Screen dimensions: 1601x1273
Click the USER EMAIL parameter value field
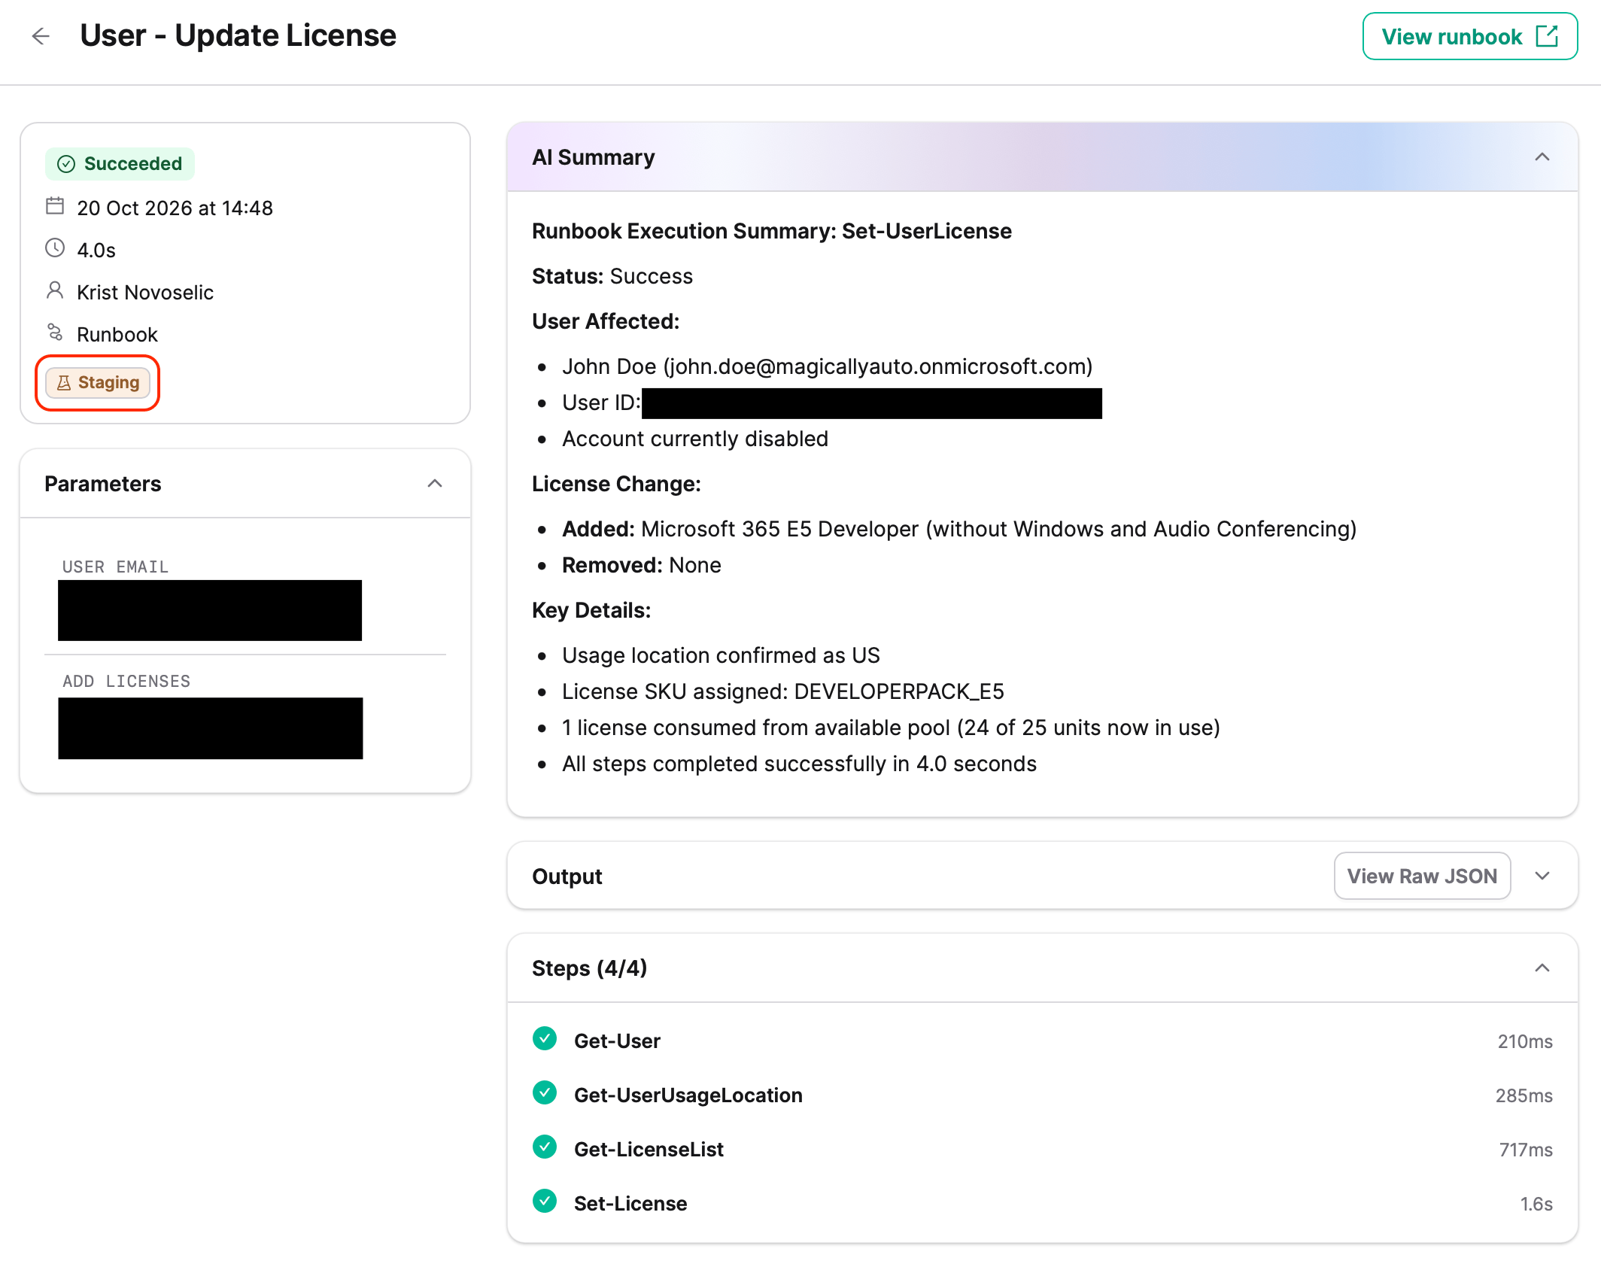210,610
